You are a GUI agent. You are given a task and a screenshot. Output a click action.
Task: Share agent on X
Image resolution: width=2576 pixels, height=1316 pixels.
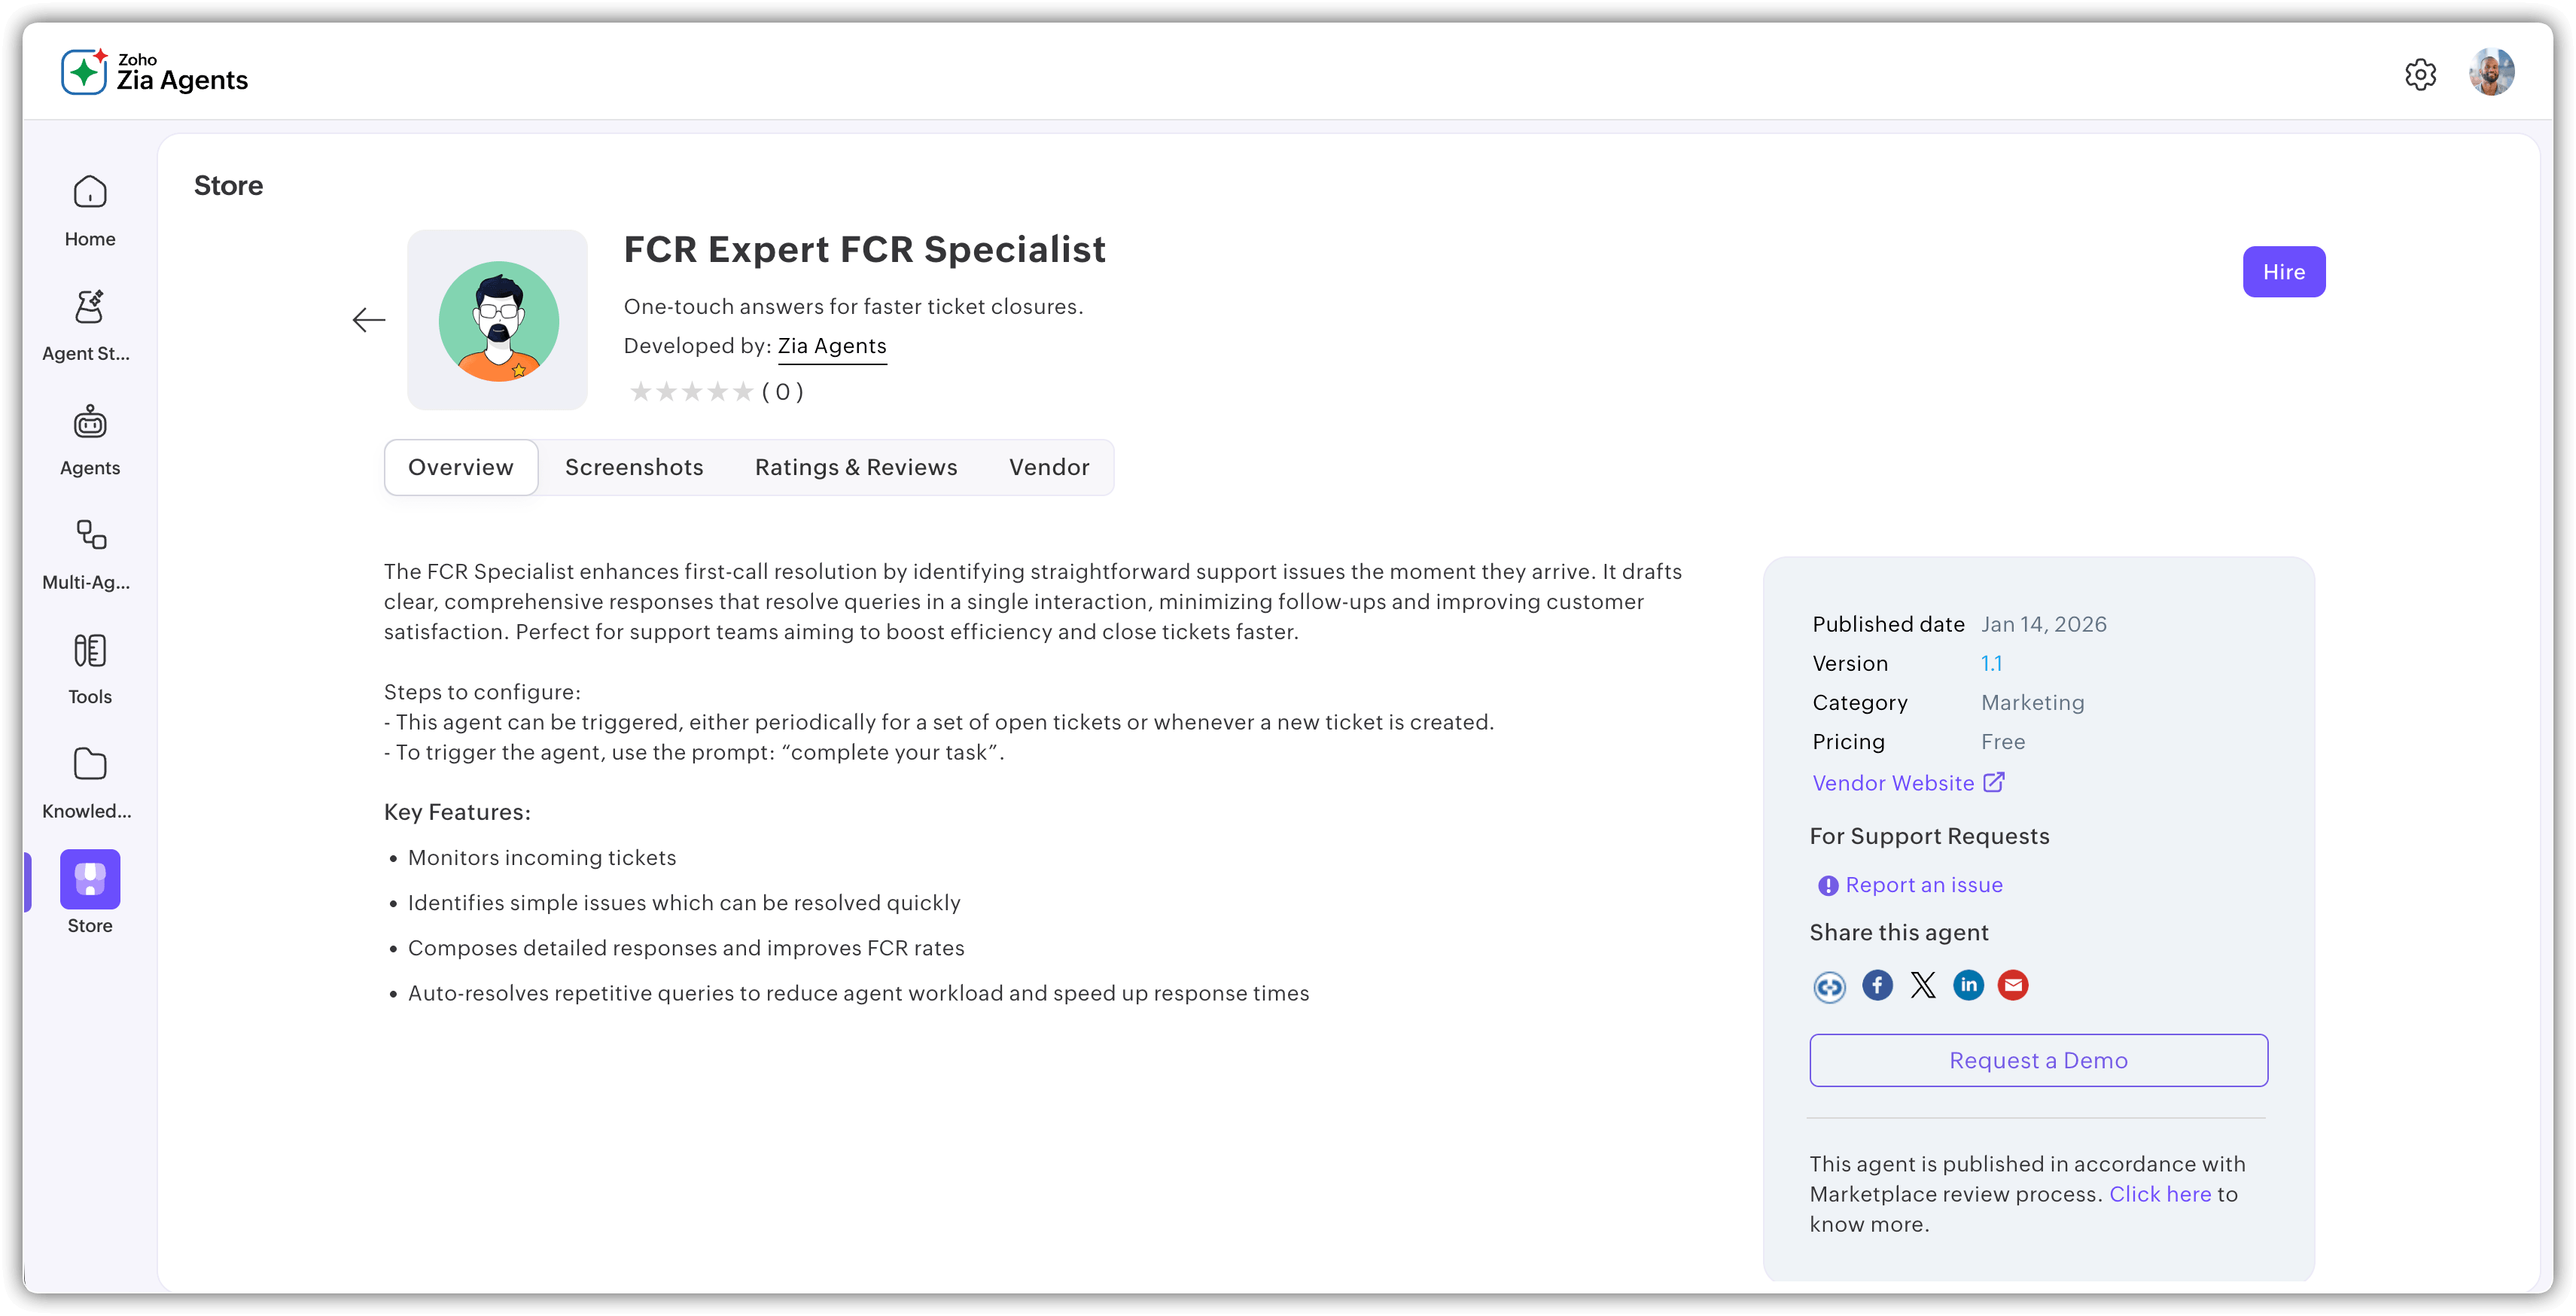(1923, 986)
